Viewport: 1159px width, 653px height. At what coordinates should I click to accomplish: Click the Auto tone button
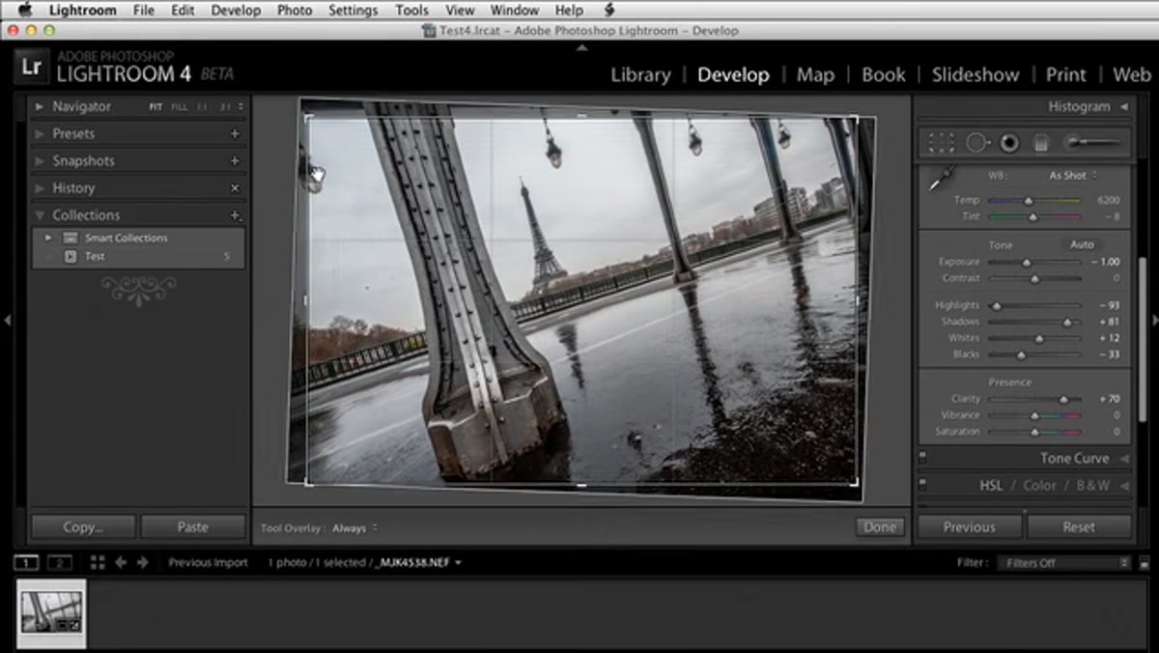click(x=1083, y=244)
